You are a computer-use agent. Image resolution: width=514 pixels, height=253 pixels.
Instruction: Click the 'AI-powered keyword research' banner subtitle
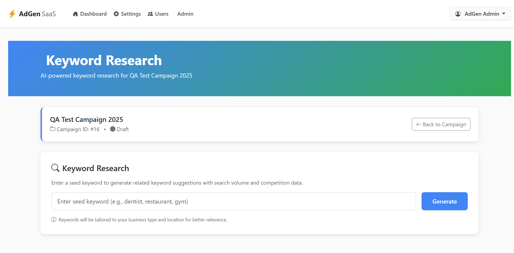[116, 75]
